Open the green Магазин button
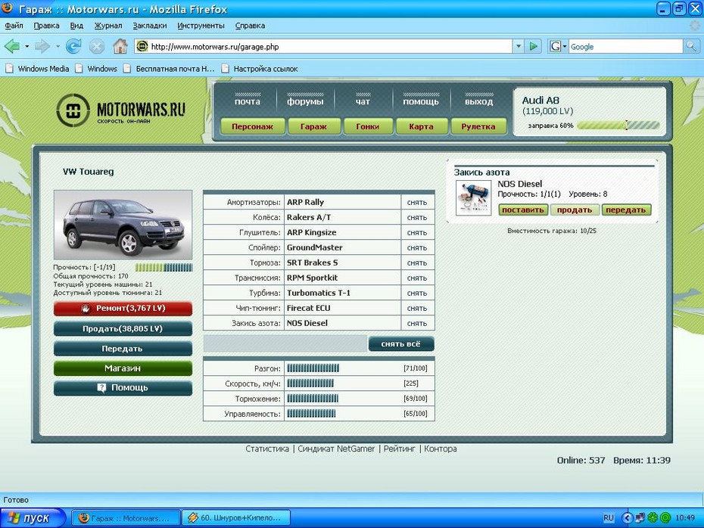This screenshot has width=704, height=528. click(x=123, y=368)
